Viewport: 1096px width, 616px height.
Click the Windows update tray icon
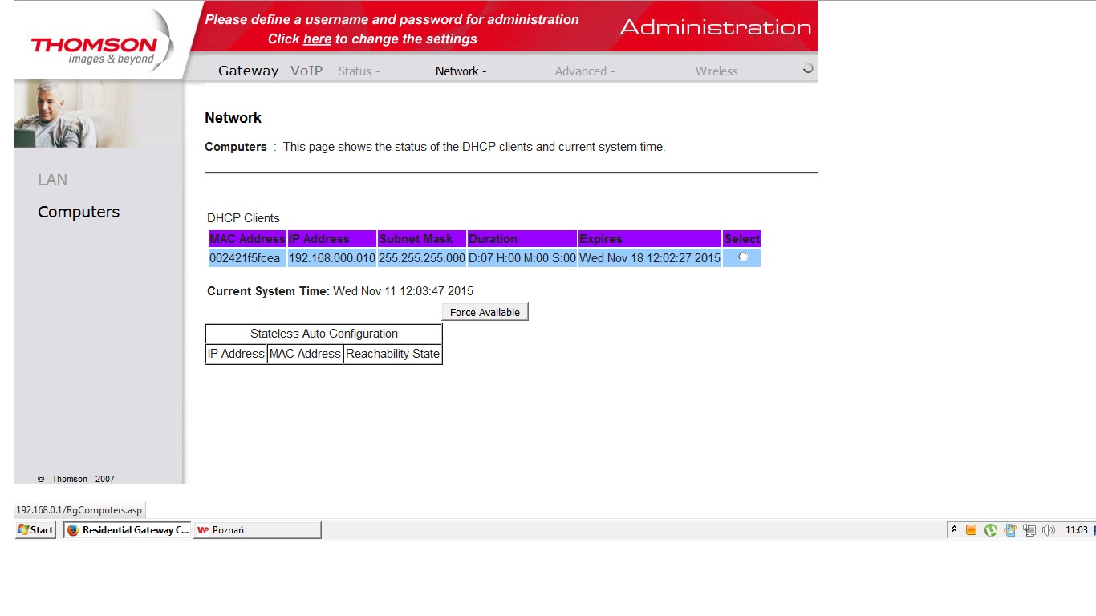[1010, 530]
